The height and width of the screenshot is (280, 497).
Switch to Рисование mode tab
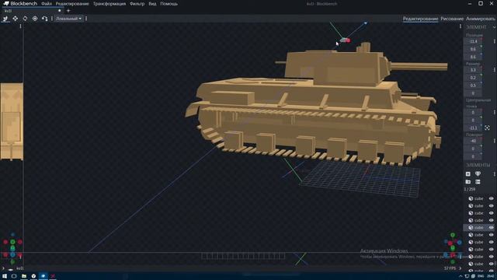pyautogui.click(x=452, y=19)
